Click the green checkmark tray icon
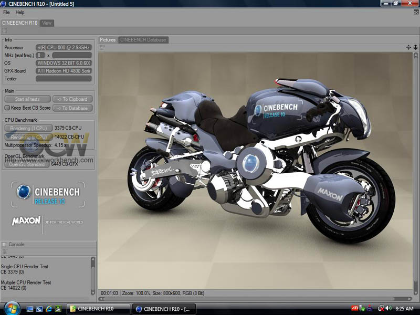This screenshot has height=315, width=420. click(x=362, y=309)
